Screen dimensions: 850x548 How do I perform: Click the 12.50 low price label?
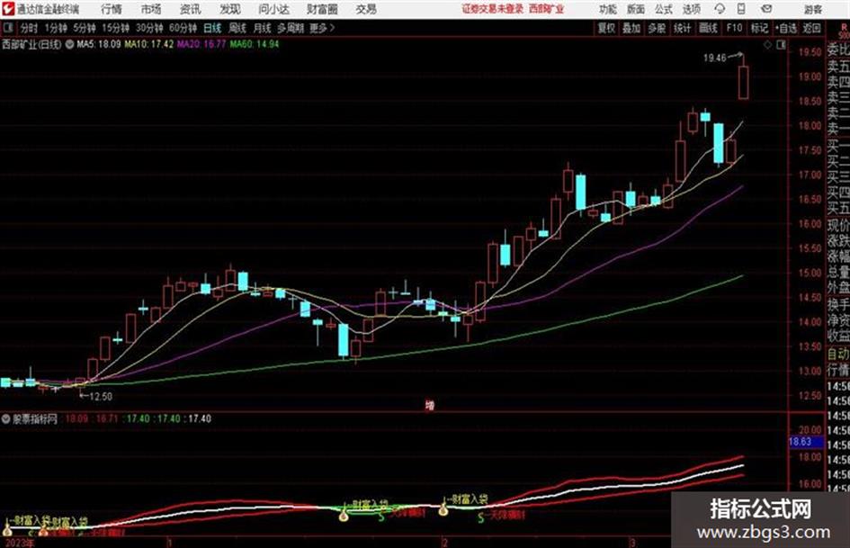click(x=101, y=397)
